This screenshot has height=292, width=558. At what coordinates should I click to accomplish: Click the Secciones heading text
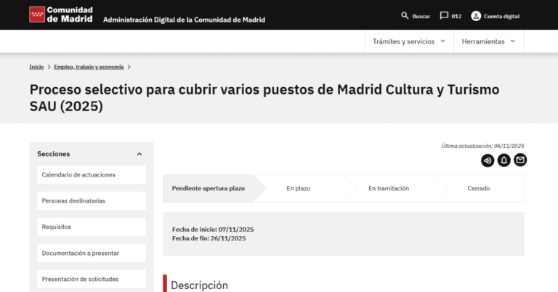click(53, 154)
